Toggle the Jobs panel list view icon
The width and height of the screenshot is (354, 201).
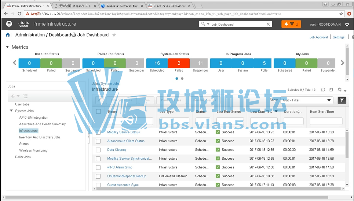(26, 96)
